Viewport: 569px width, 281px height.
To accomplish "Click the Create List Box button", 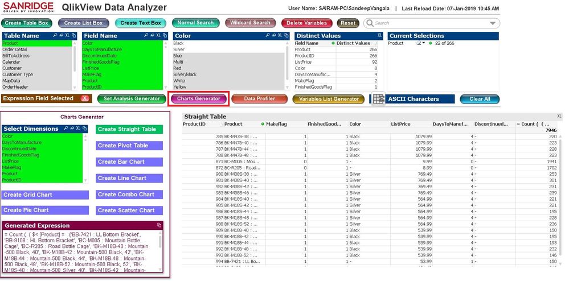I will coord(84,23).
